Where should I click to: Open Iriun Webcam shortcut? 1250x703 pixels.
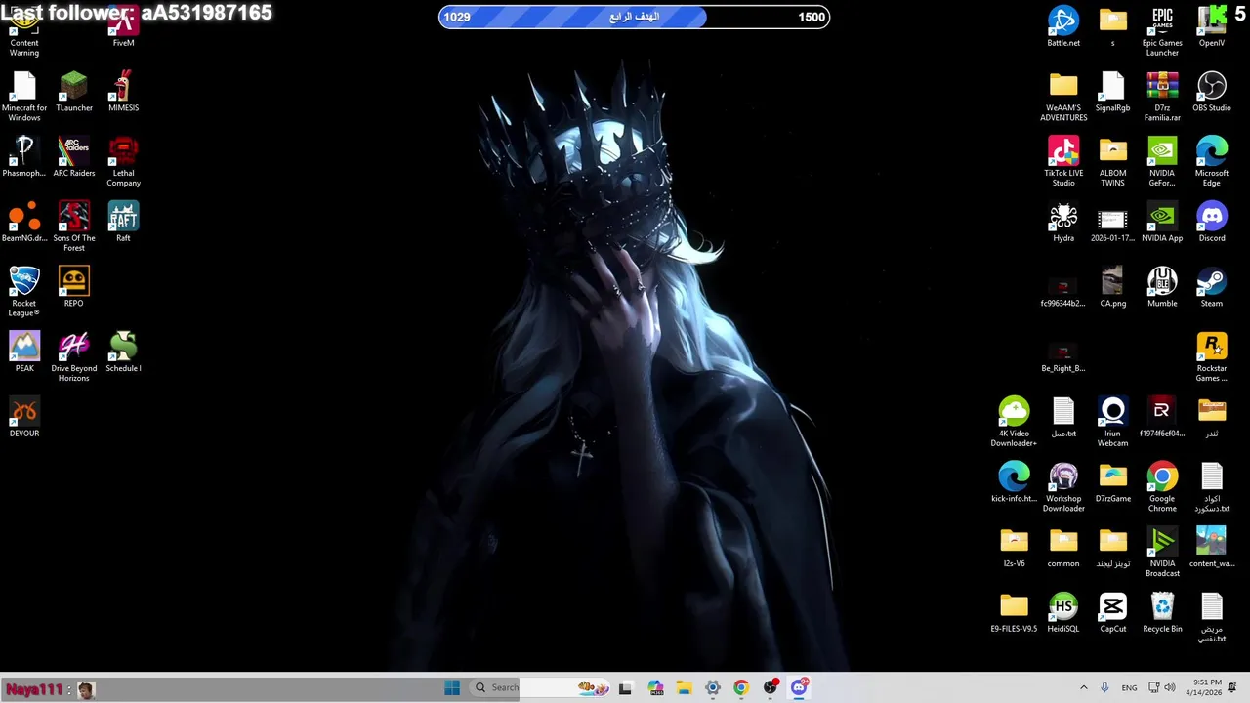pyautogui.click(x=1112, y=423)
